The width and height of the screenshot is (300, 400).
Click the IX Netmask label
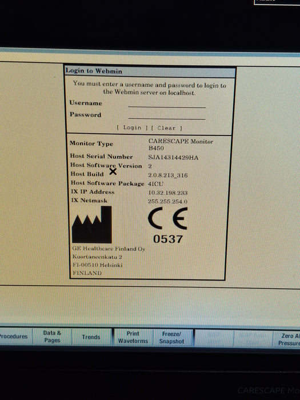89,201
